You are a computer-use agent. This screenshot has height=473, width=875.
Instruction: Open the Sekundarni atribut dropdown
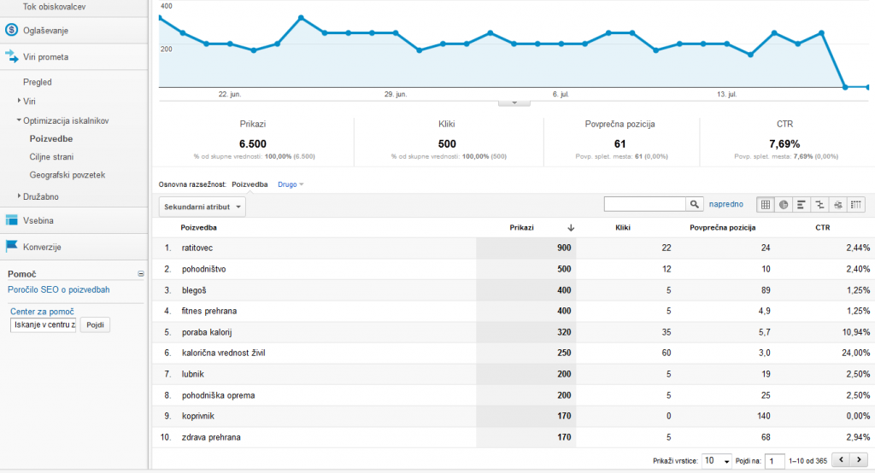coord(203,207)
